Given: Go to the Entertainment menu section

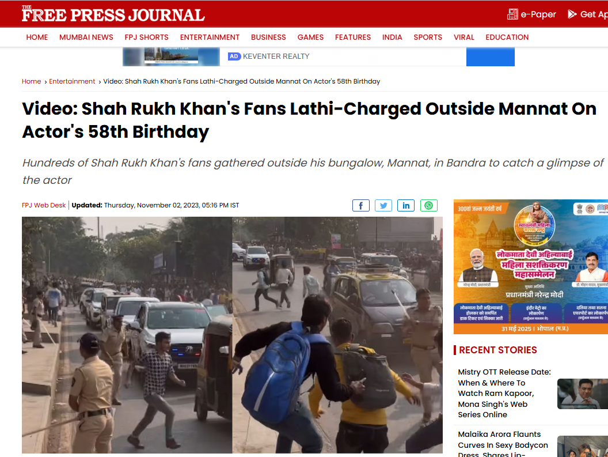Looking at the screenshot, I should pos(210,37).
